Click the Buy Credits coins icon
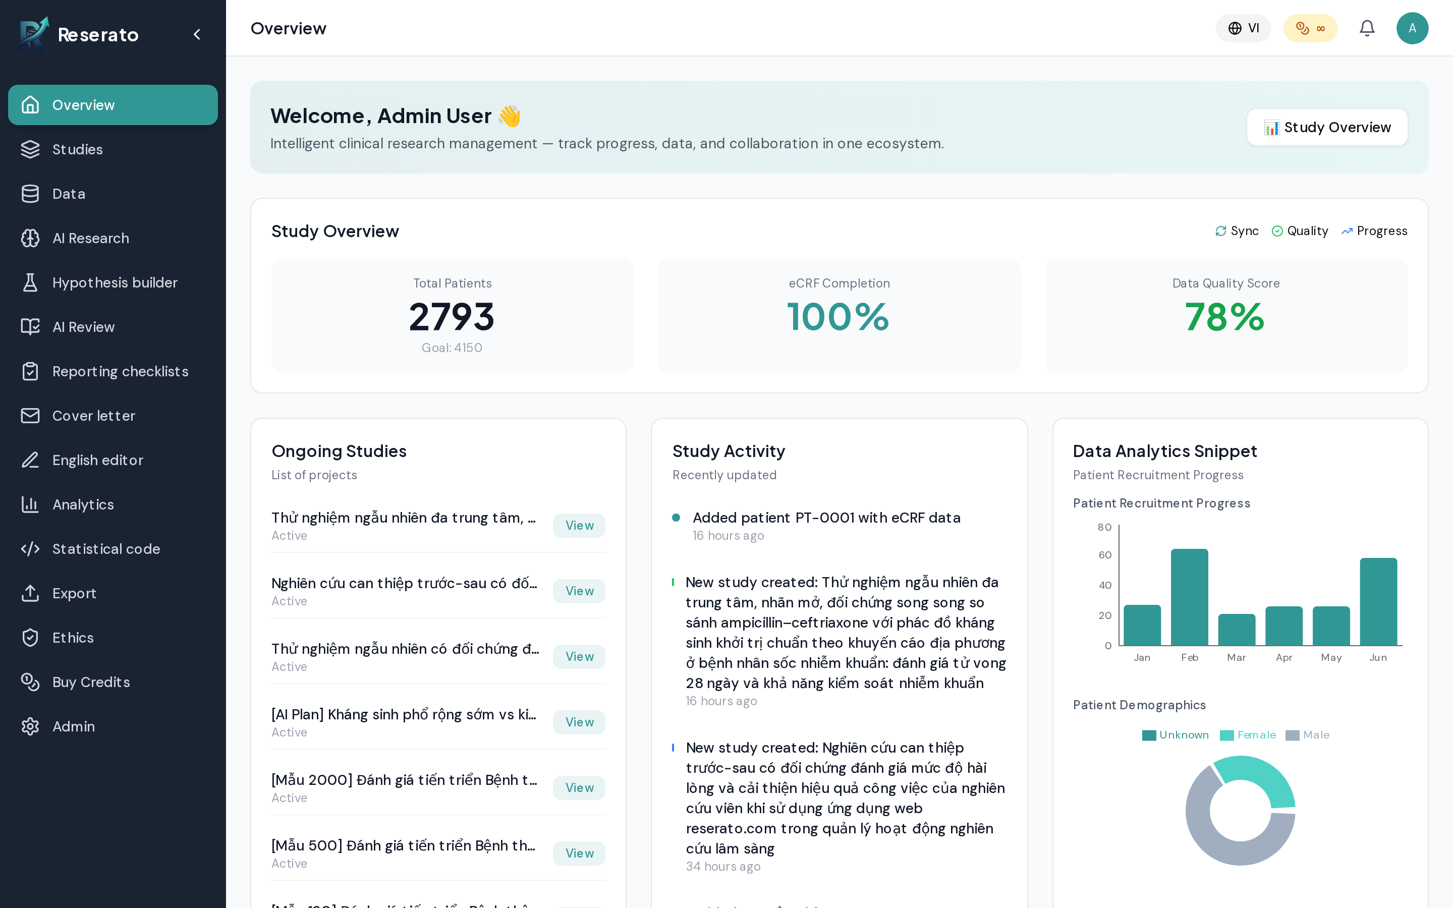The height and width of the screenshot is (908, 1453). coord(30,682)
